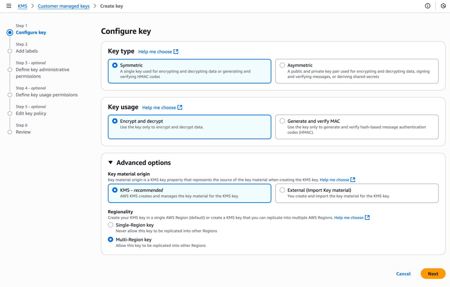Go to KMS breadcrumb link

[x=22, y=6]
